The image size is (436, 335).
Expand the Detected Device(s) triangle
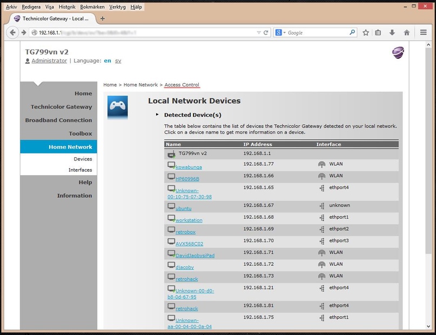coord(157,114)
